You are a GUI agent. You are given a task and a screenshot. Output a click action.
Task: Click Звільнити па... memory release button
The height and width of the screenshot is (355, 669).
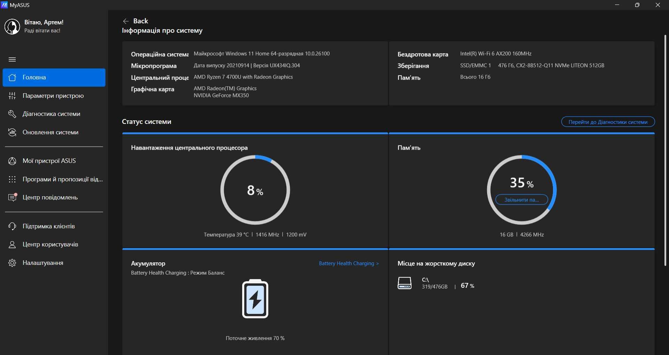[522, 200]
